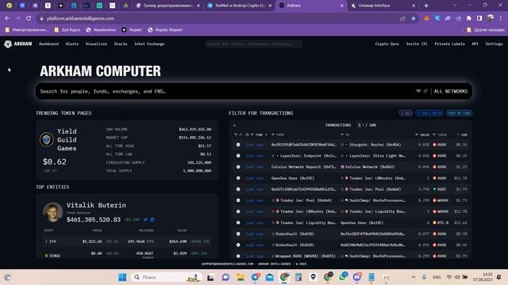508x285 pixels.
Task: Click chain icon on Stargate: Router row
Action: point(238,145)
